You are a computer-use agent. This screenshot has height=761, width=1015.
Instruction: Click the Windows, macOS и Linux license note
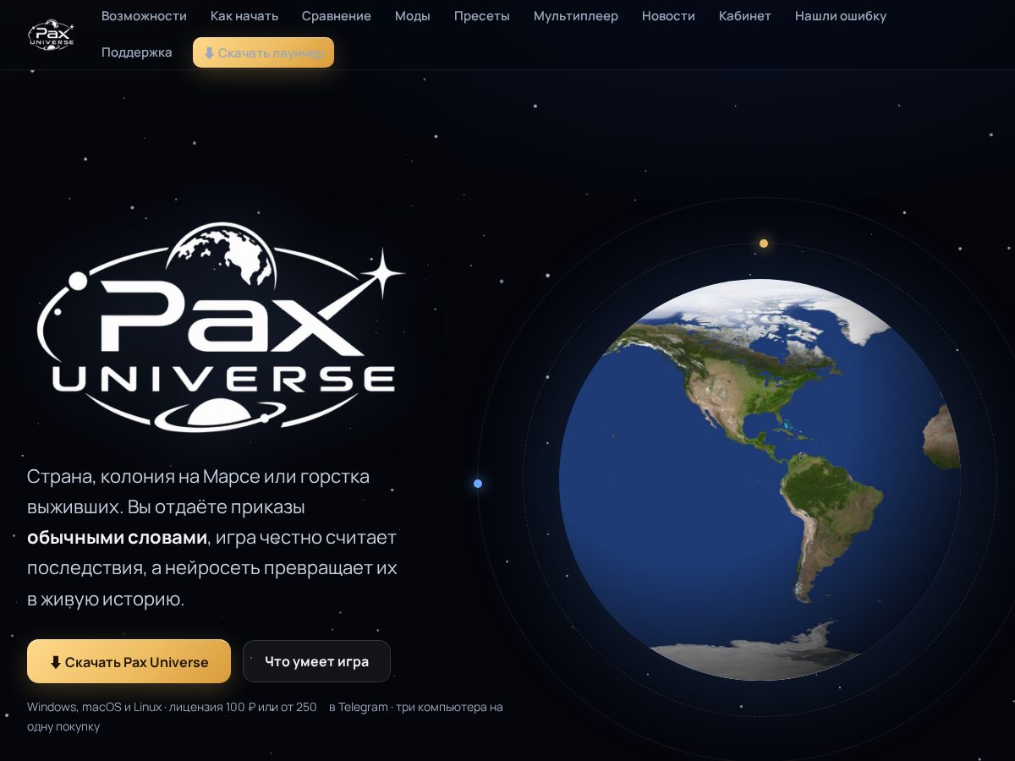pos(265,716)
